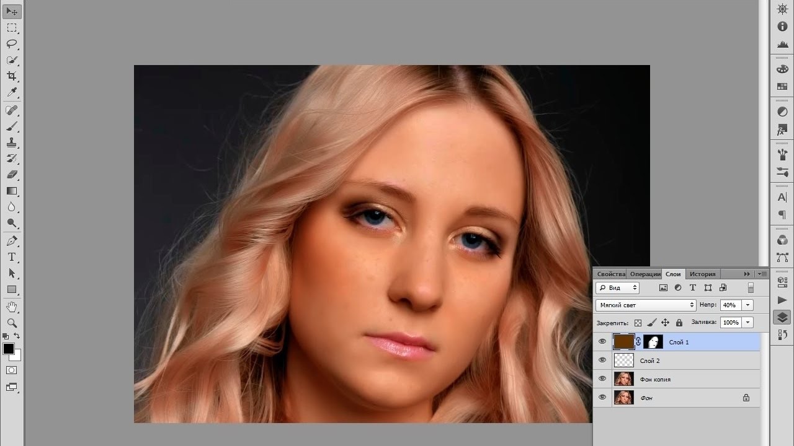Select the Path Selection tool
Image resolution: width=794 pixels, height=446 pixels.
point(12,273)
